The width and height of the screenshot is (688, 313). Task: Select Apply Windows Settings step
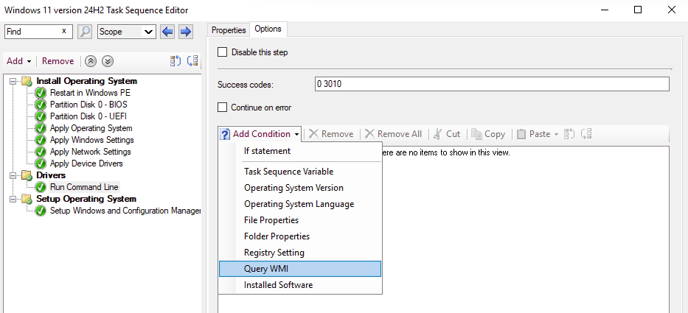pos(92,140)
